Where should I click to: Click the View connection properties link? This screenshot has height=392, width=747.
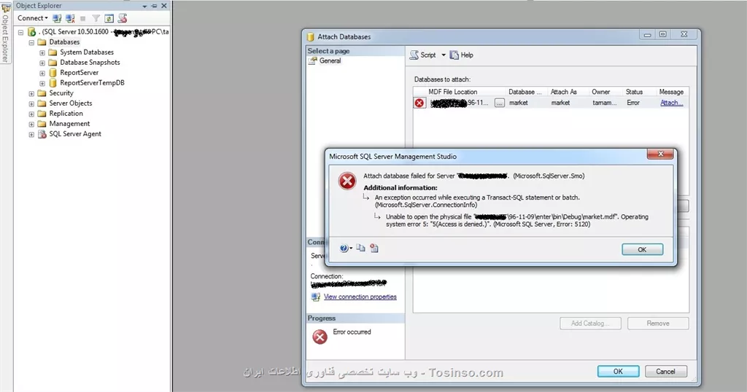(360, 297)
